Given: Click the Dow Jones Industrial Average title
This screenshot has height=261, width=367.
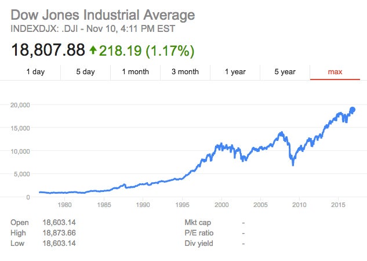Looking at the screenshot, I should [x=103, y=15].
